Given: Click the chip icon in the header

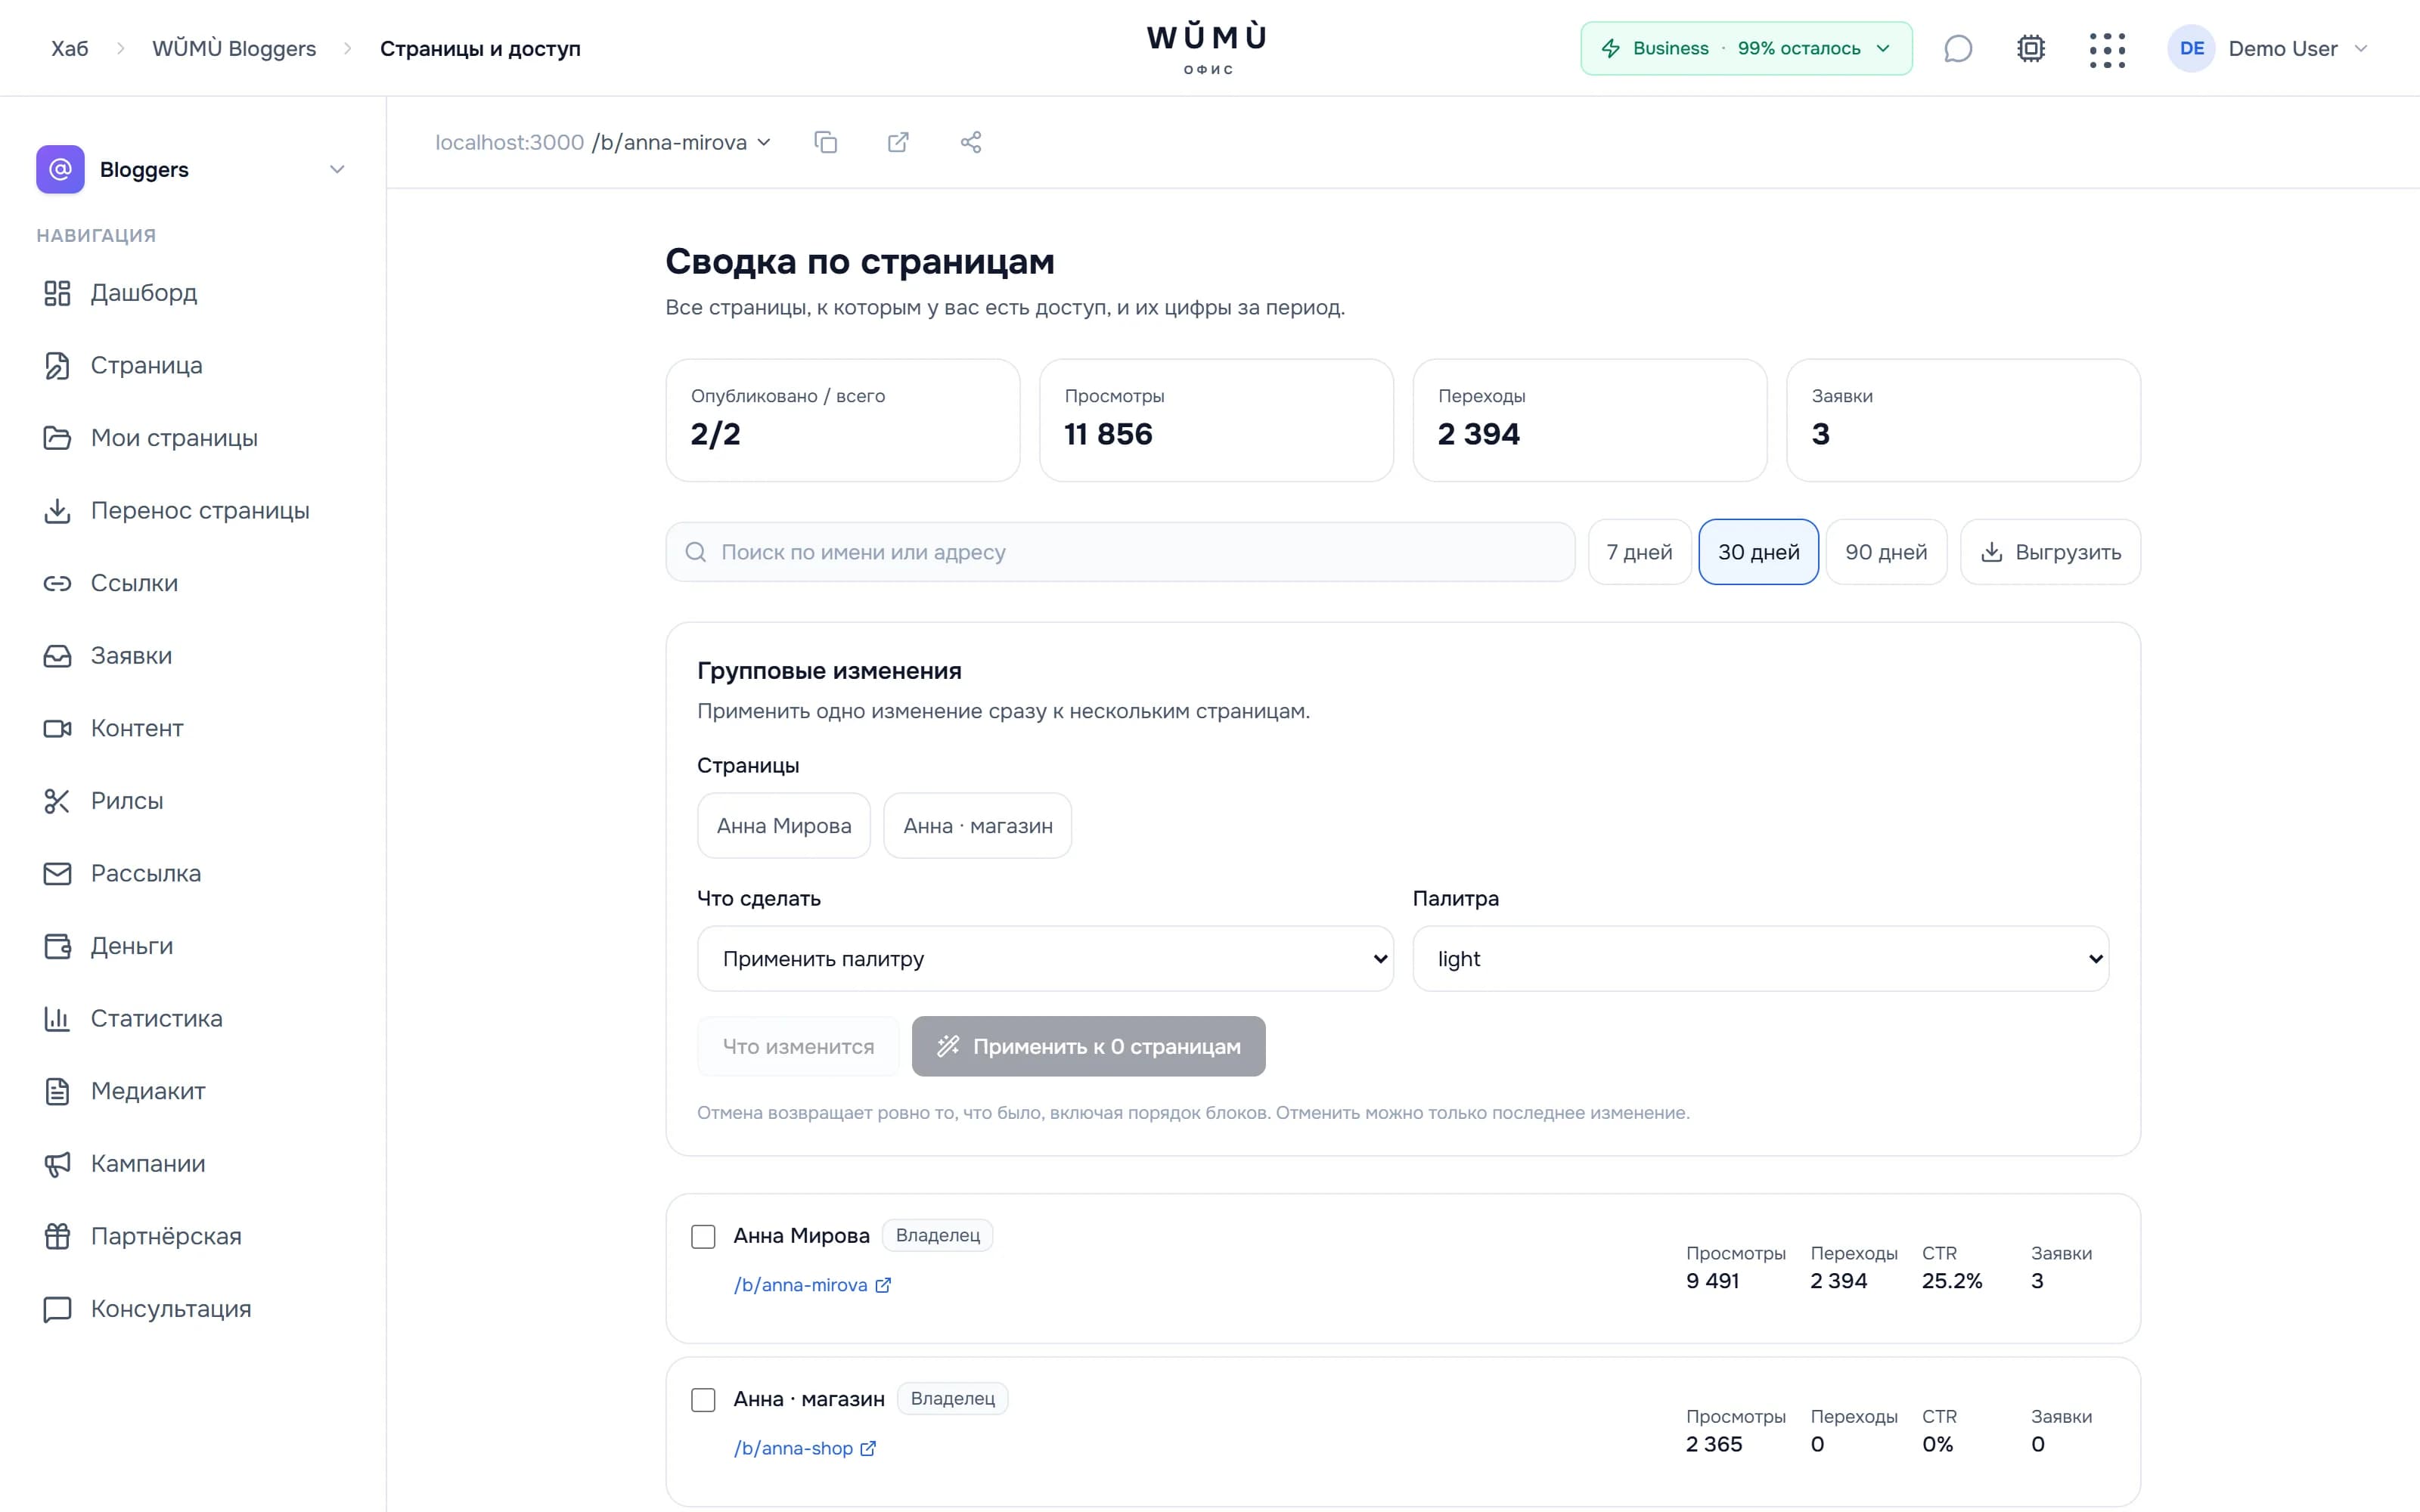Looking at the screenshot, I should click(2031, 48).
